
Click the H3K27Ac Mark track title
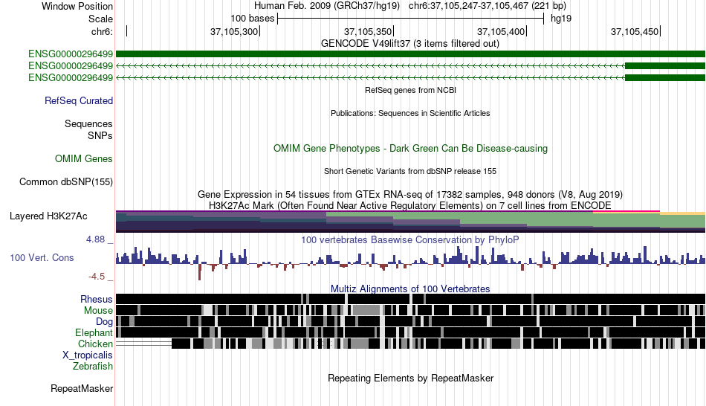(410, 205)
